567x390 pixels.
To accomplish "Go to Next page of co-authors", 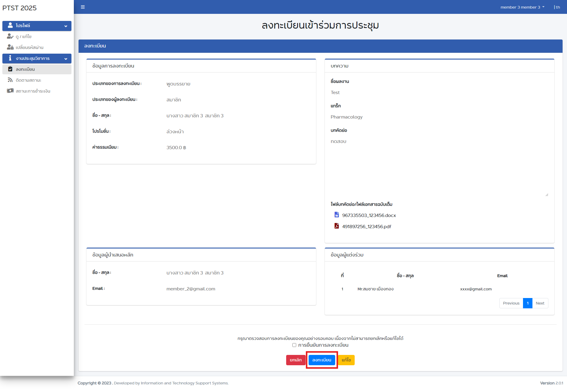I will click(540, 303).
